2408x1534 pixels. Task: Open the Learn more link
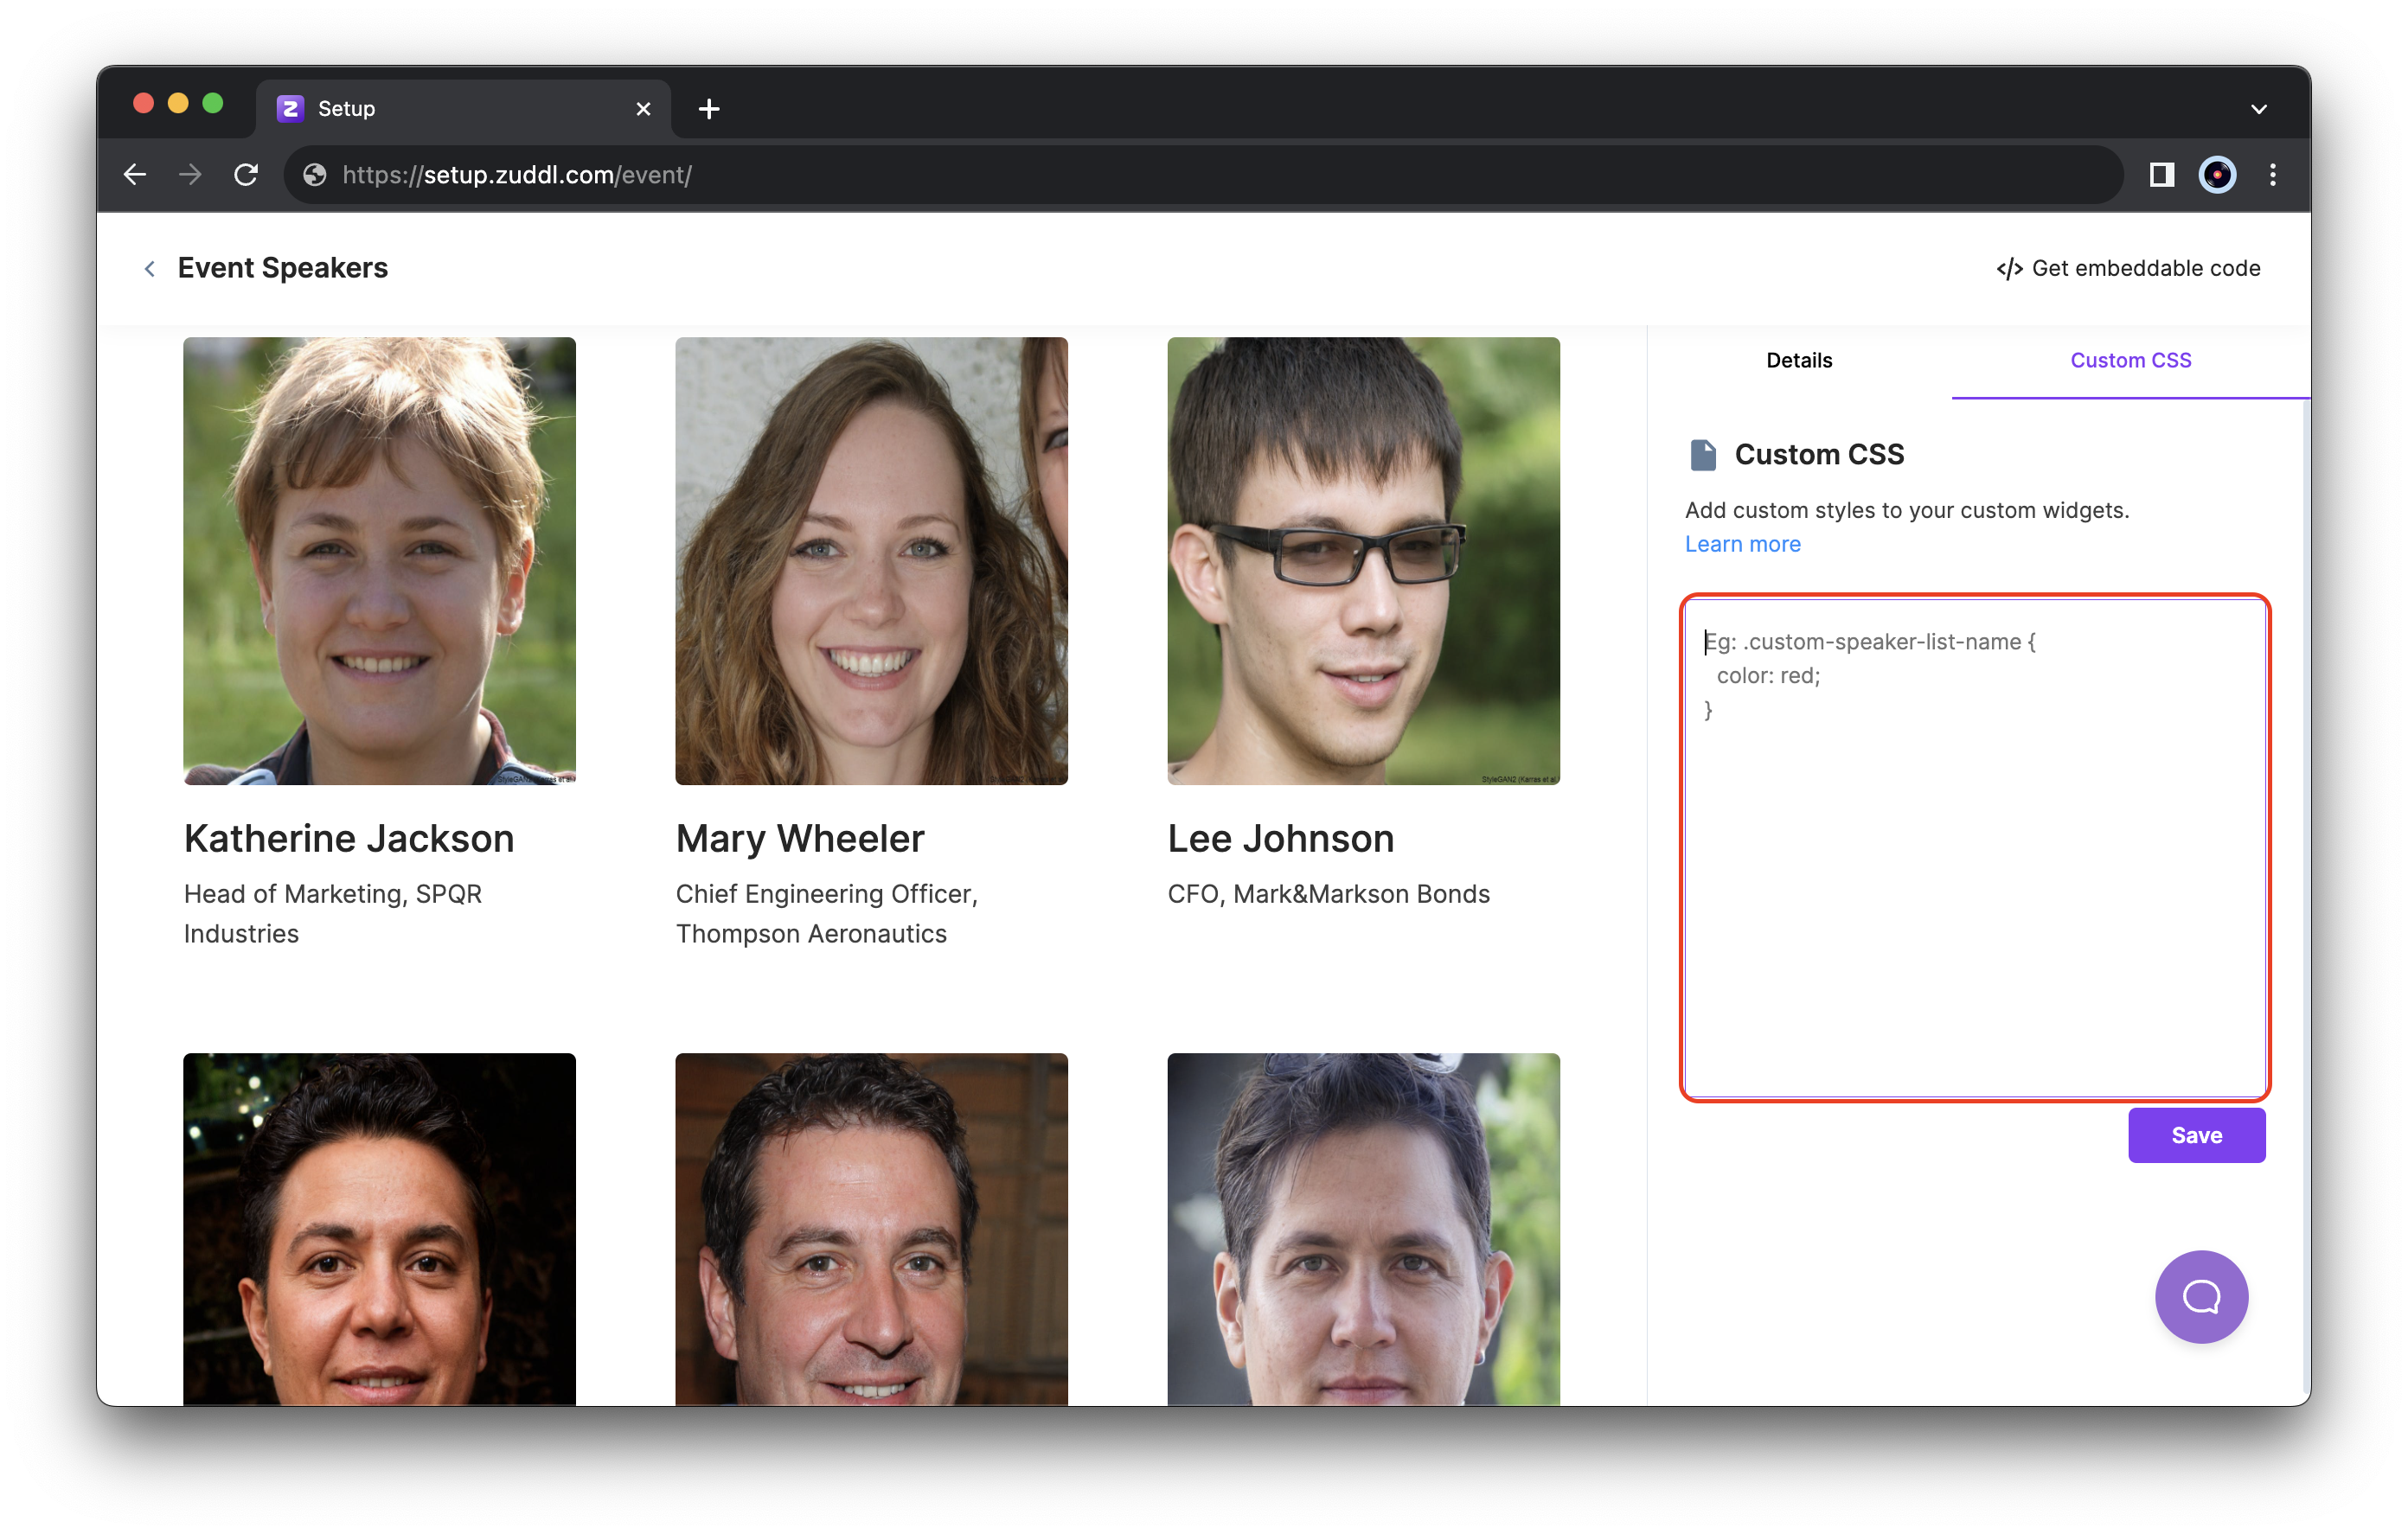1742,544
